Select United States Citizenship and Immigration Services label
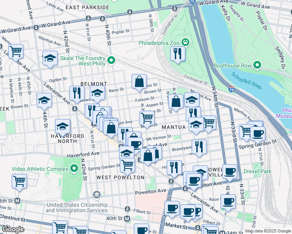 [x=77, y=207]
